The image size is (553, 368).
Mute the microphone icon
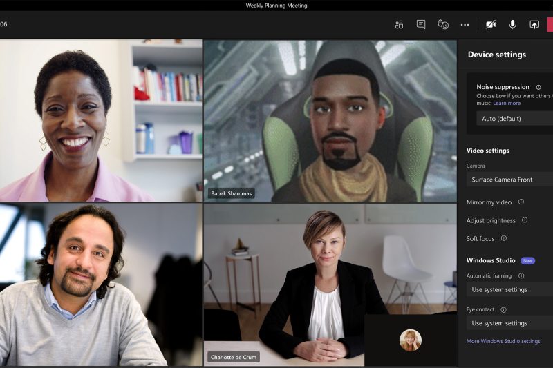pos(512,25)
